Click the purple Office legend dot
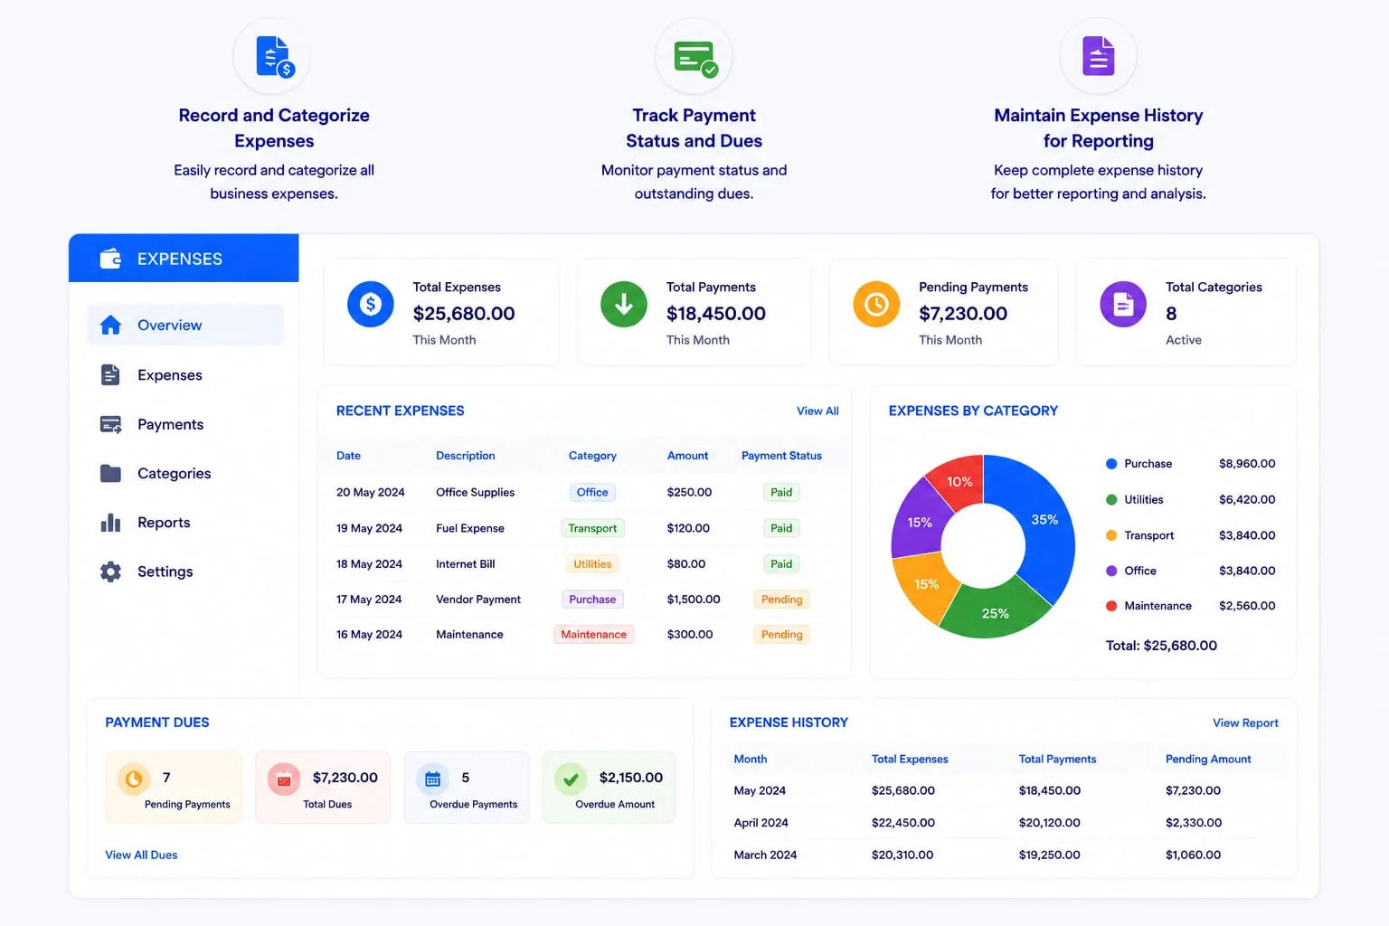Screen dimensions: 1389x926 click(x=1111, y=571)
